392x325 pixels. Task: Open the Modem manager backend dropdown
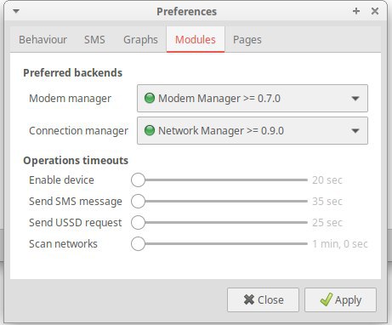pos(253,98)
